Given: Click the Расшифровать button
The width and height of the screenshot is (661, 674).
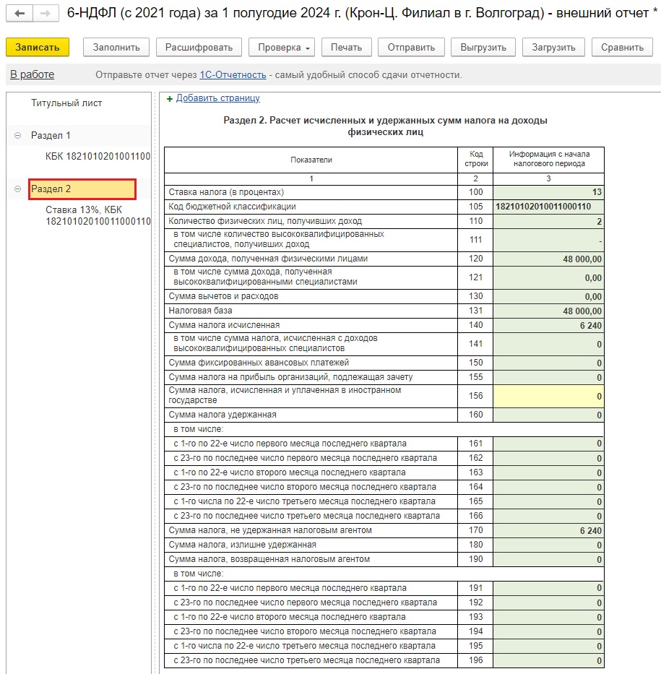Looking at the screenshot, I should click(x=199, y=47).
